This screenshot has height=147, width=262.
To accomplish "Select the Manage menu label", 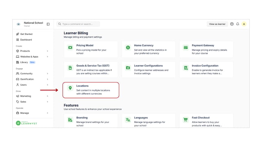I will coord(24,113).
